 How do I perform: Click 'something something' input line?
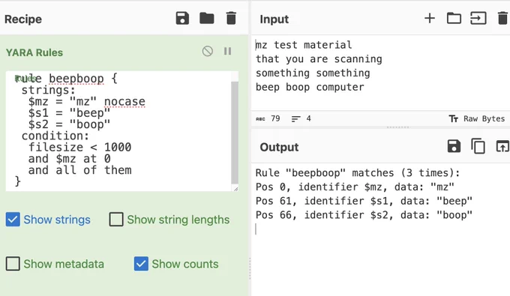coord(313,73)
